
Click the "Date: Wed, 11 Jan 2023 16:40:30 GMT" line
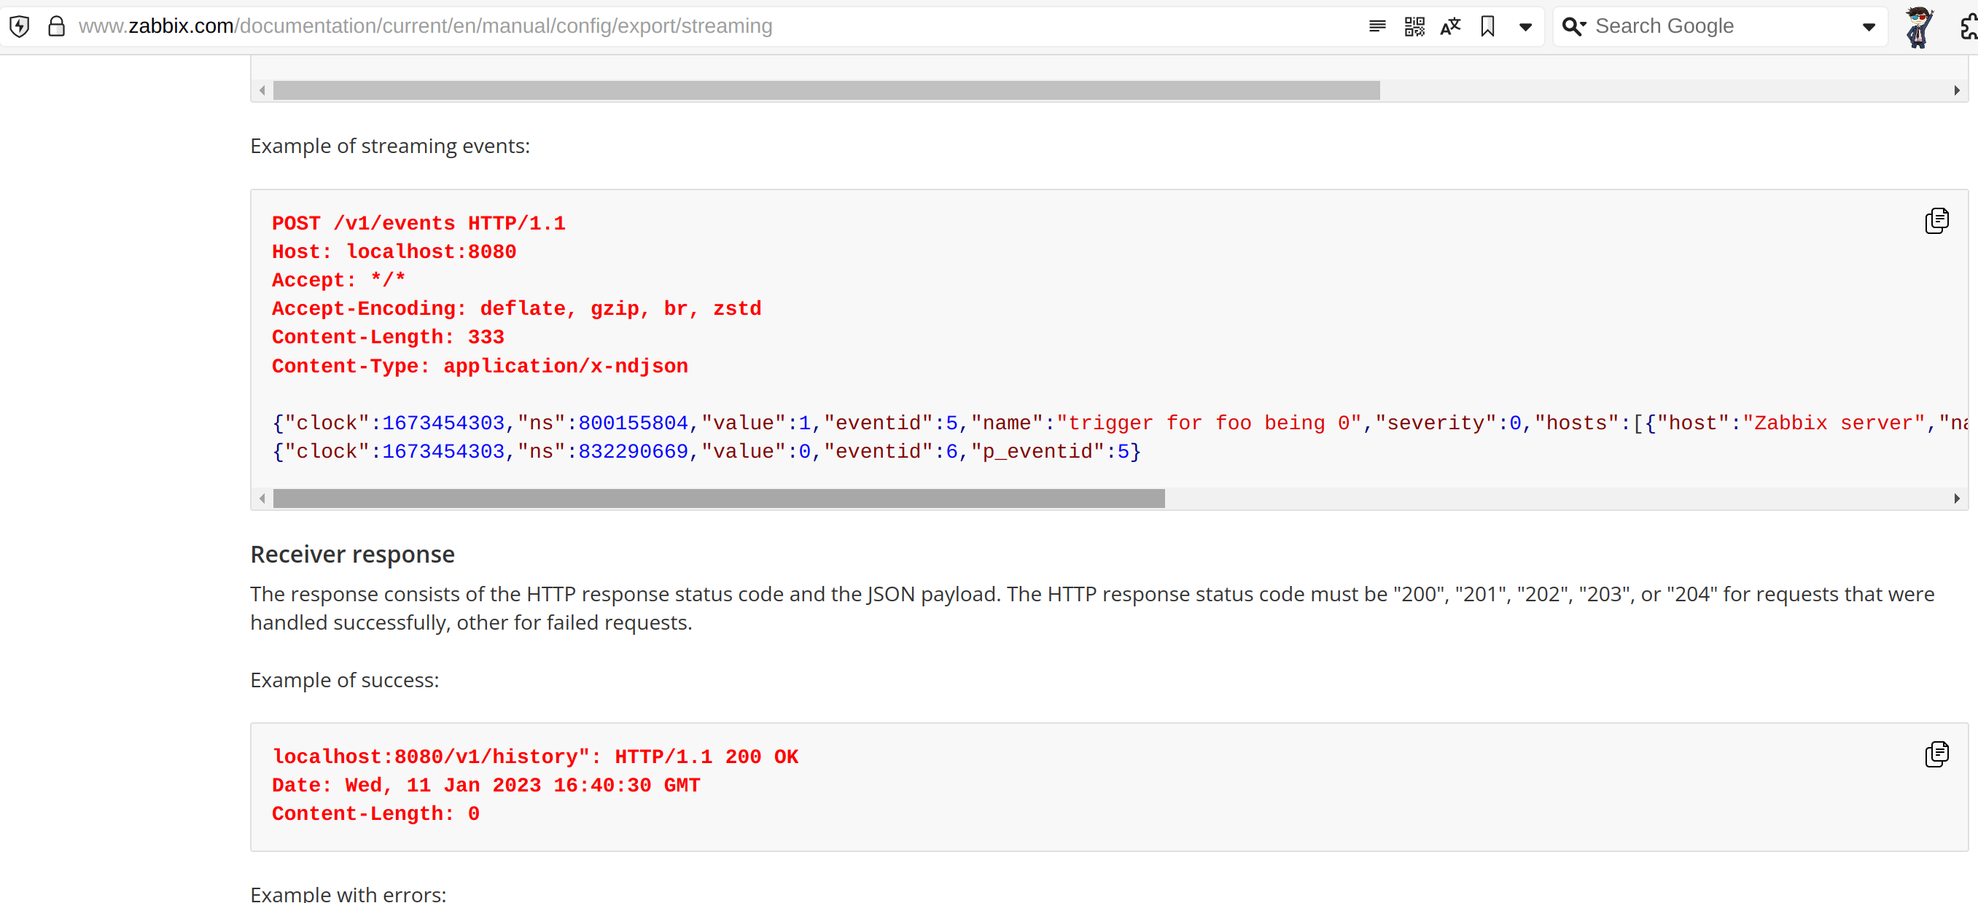[x=486, y=786]
